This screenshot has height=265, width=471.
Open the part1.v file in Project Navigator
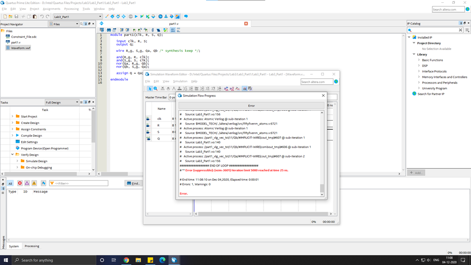click(x=16, y=42)
